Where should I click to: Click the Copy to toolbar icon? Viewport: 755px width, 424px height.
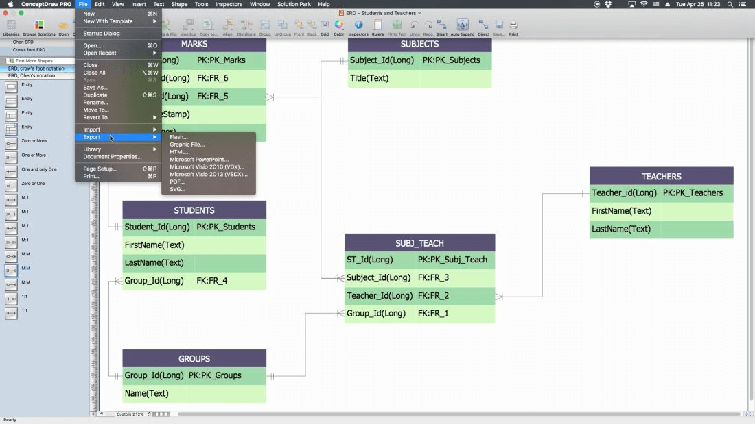(208, 27)
